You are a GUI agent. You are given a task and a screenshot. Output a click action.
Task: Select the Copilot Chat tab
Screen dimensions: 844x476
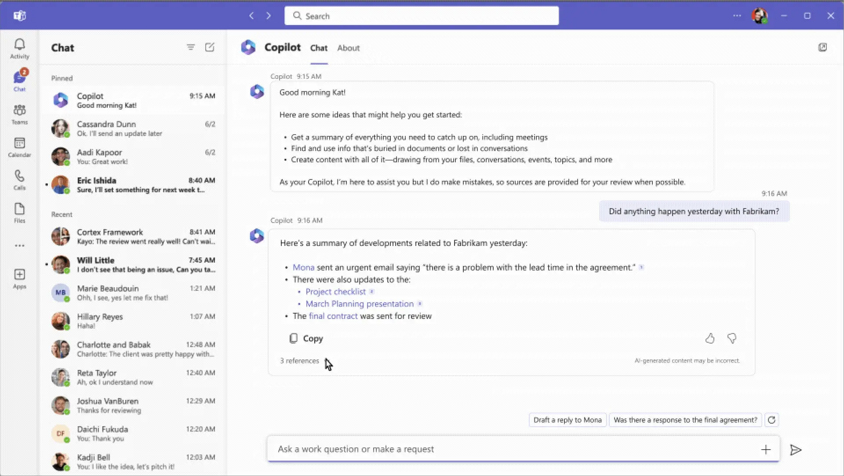coord(319,48)
